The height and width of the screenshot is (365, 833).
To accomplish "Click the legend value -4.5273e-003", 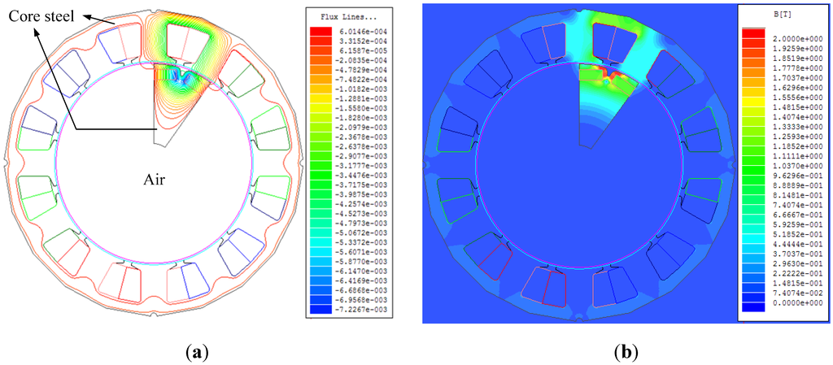I will 361,213.
